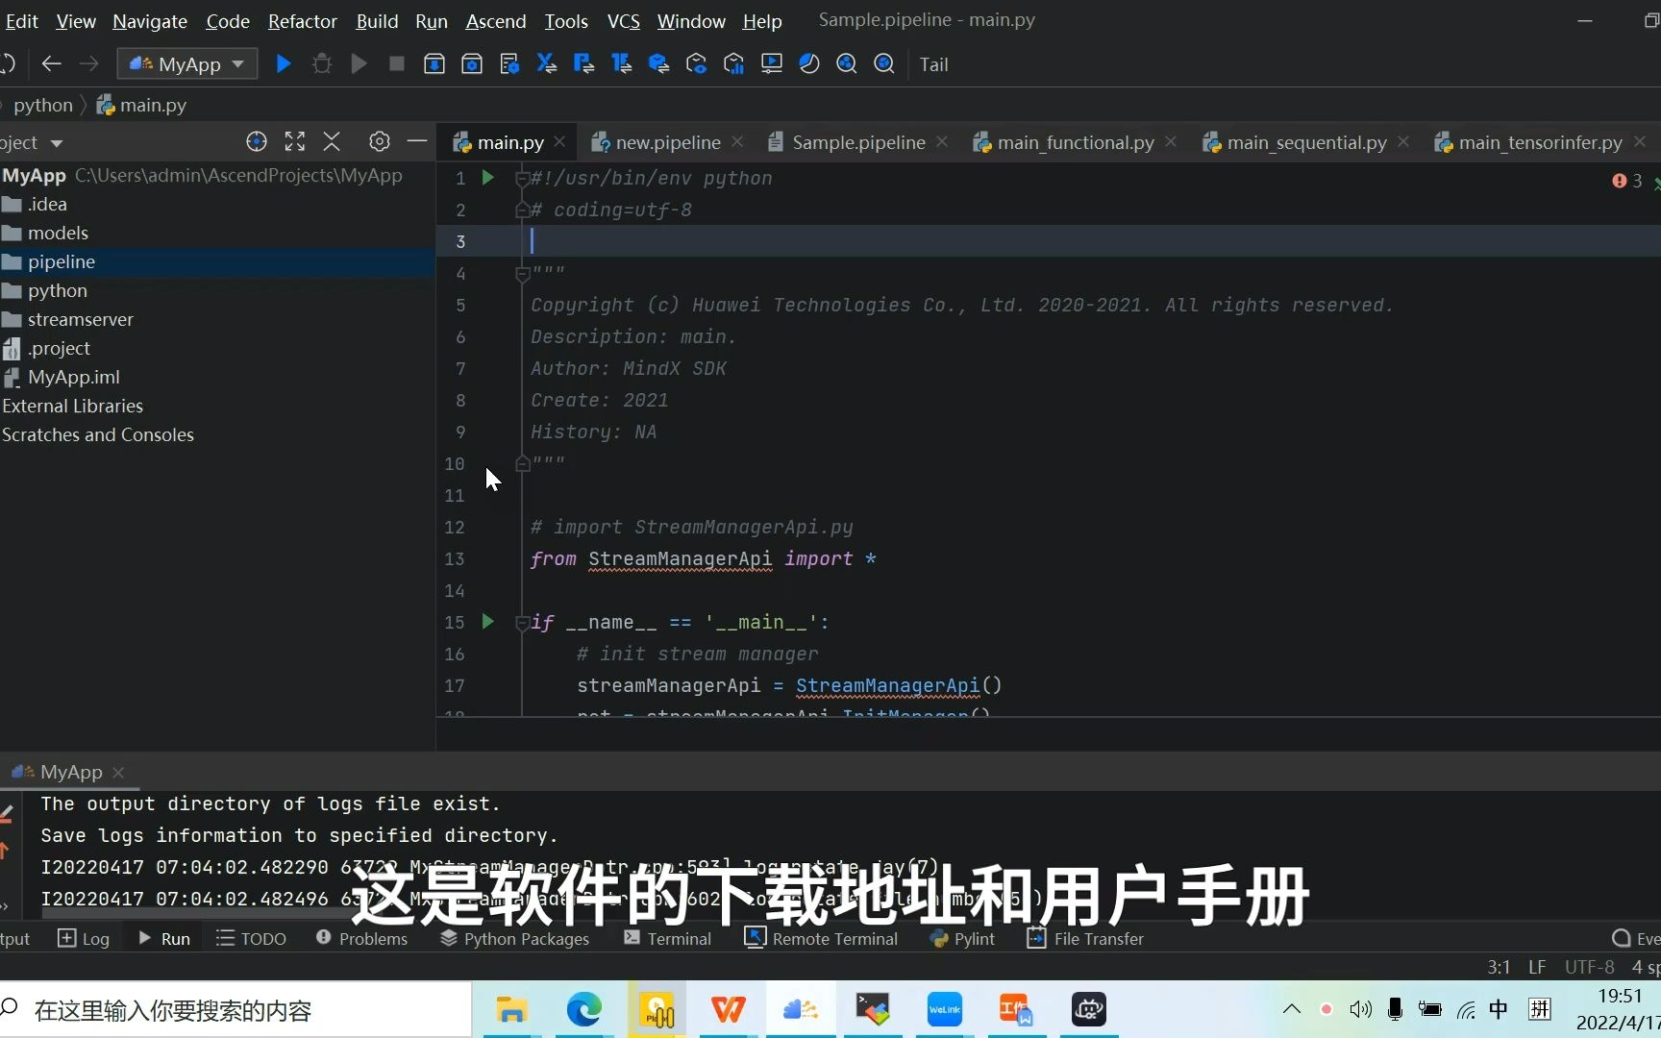Select Opened File in Project panel
The width and height of the screenshot is (1661, 1038).
(256, 141)
